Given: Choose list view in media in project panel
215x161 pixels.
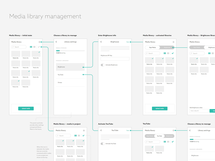Looking at the screenshot, I should [x=79, y=136].
